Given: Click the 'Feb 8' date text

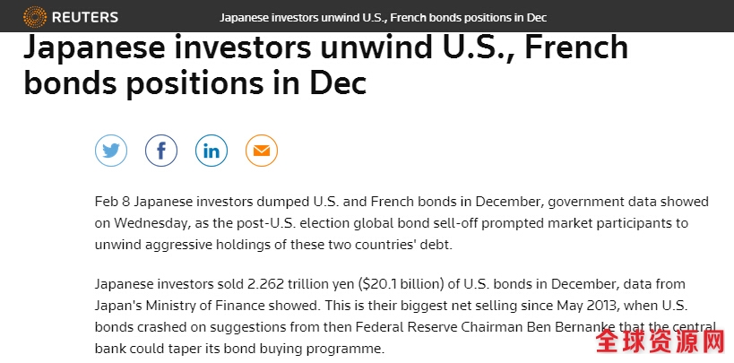Looking at the screenshot, I should [112, 202].
